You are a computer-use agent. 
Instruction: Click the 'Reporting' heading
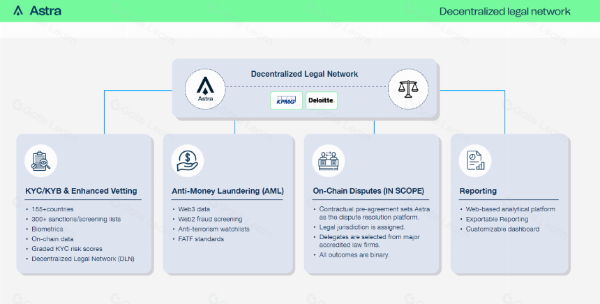tap(478, 191)
